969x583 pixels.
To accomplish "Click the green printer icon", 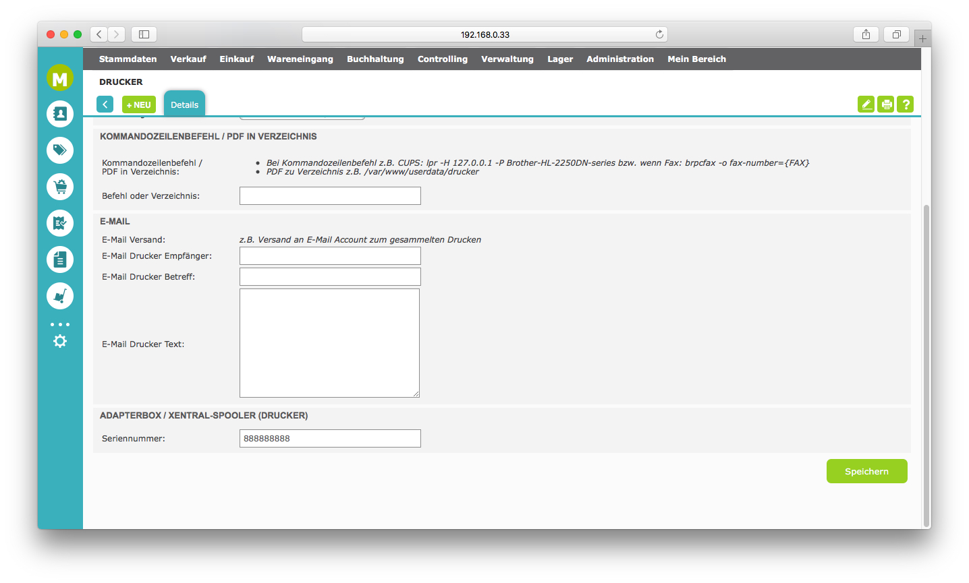I will [x=886, y=104].
